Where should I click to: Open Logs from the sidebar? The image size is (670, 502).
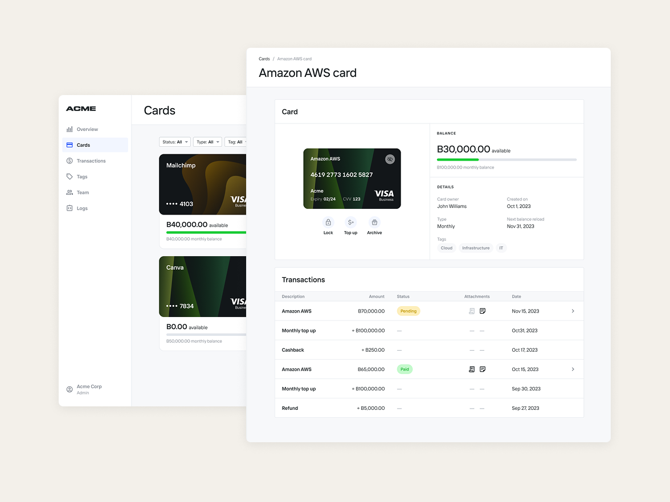[x=95, y=208]
